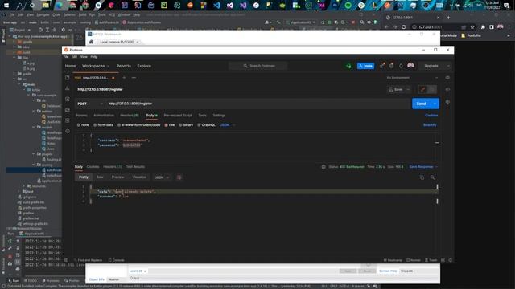Screen dimensions: 515x289
Task: Click the Postman user avatar icon
Action: tap(410, 66)
